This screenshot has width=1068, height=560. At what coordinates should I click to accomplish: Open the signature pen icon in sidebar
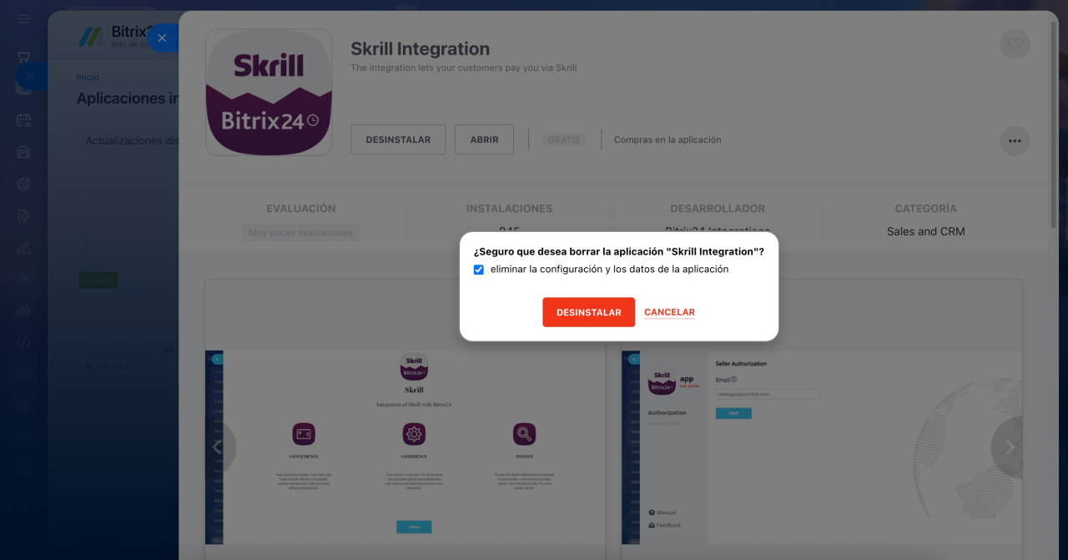(x=23, y=247)
